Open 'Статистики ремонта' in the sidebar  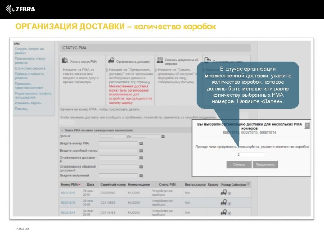(30, 68)
